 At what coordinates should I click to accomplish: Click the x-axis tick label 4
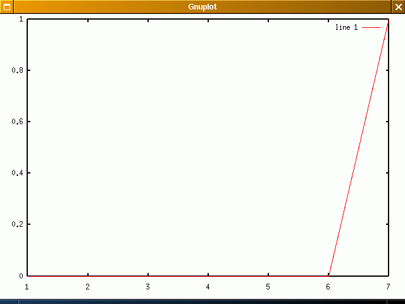[x=208, y=287]
